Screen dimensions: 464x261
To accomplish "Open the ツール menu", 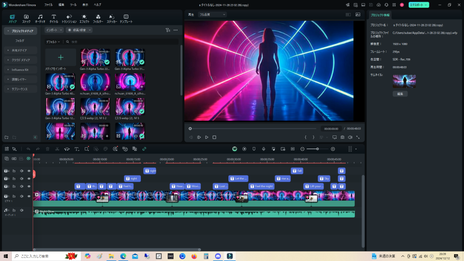I will click(x=73, y=5).
